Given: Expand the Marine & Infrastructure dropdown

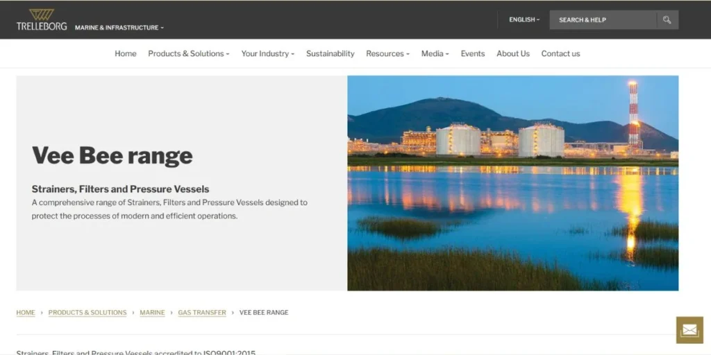Looking at the screenshot, I should (119, 28).
